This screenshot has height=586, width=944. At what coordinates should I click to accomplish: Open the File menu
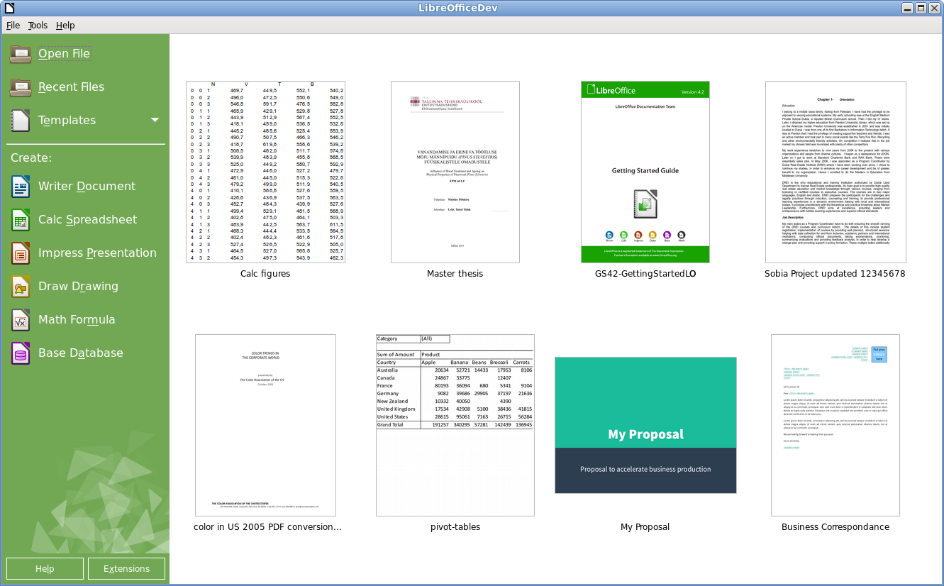pyautogui.click(x=13, y=26)
